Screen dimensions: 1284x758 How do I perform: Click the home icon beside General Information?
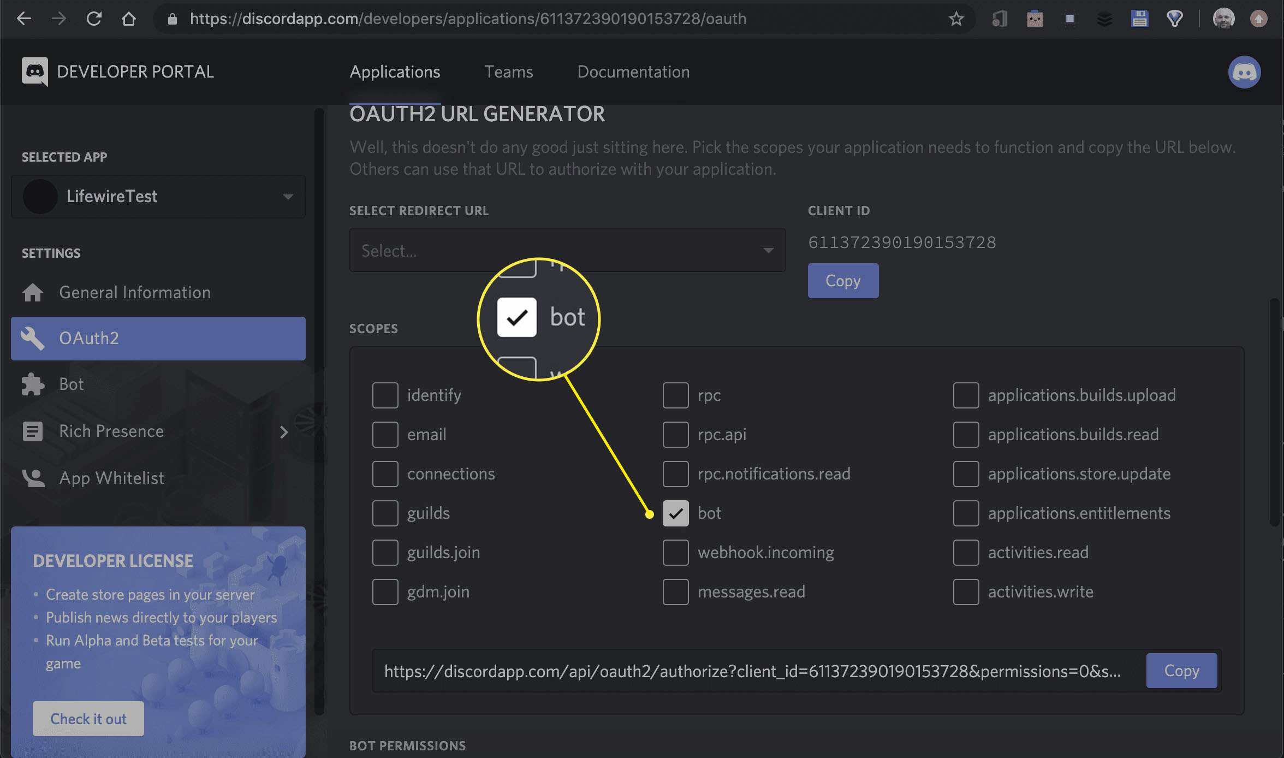tap(33, 293)
